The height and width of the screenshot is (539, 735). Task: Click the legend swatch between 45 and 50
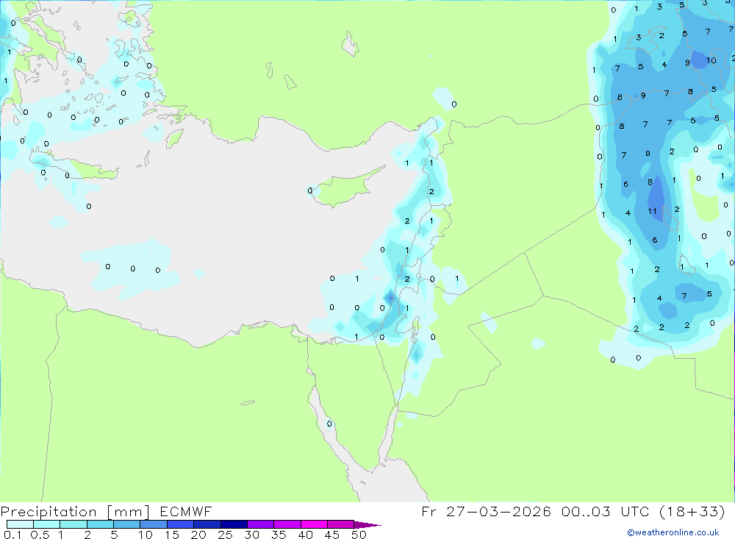[x=341, y=524]
